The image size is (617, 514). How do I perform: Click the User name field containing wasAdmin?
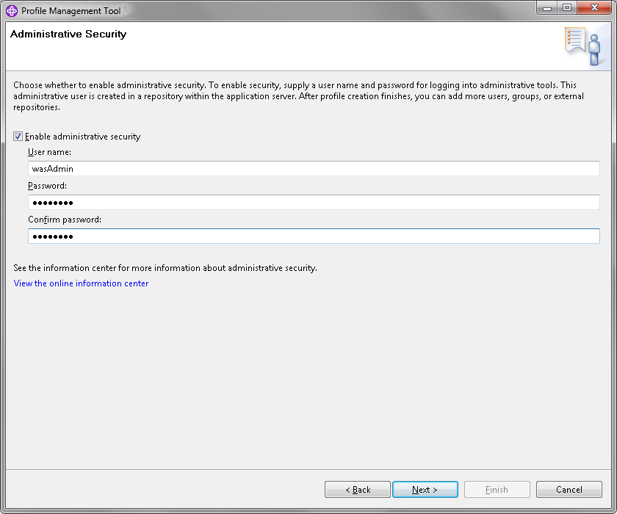point(314,169)
